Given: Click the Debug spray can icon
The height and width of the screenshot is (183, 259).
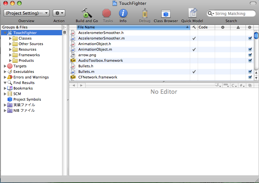Looking at the screenshot, I should coord(145,13).
